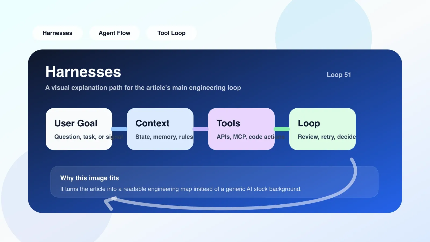The image size is (430, 242).
Task: Click the Loop 51 label
Action: pos(339,75)
